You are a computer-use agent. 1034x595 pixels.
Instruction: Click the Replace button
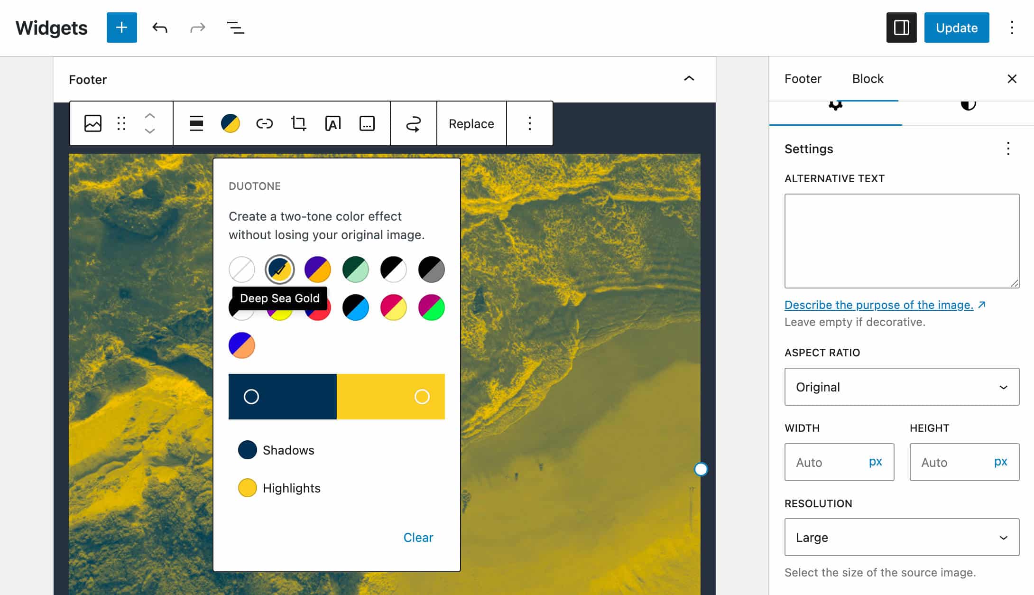(471, 123)
